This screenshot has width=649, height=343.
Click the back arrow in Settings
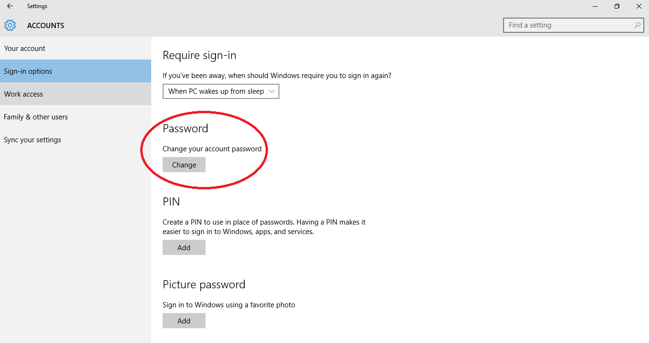tap(10, 6)
